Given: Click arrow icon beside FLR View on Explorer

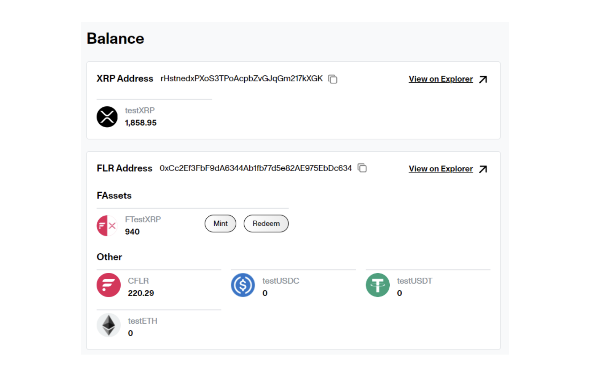Looking at the screenshot, I should pyautogui.click(x=483, y=169).
